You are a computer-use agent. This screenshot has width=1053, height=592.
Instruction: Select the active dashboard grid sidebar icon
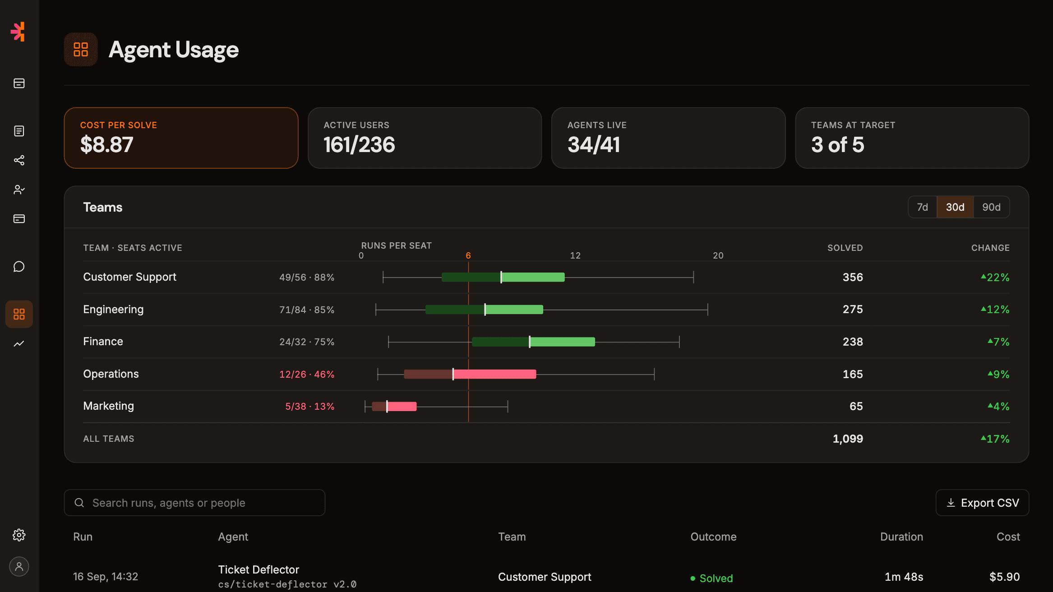pyautogui.click(x=19, y=314)
